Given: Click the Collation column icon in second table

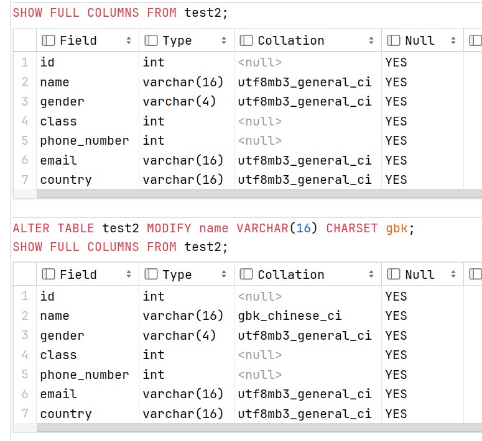Looking at the screenshot, I should click(x=246, y=275).
